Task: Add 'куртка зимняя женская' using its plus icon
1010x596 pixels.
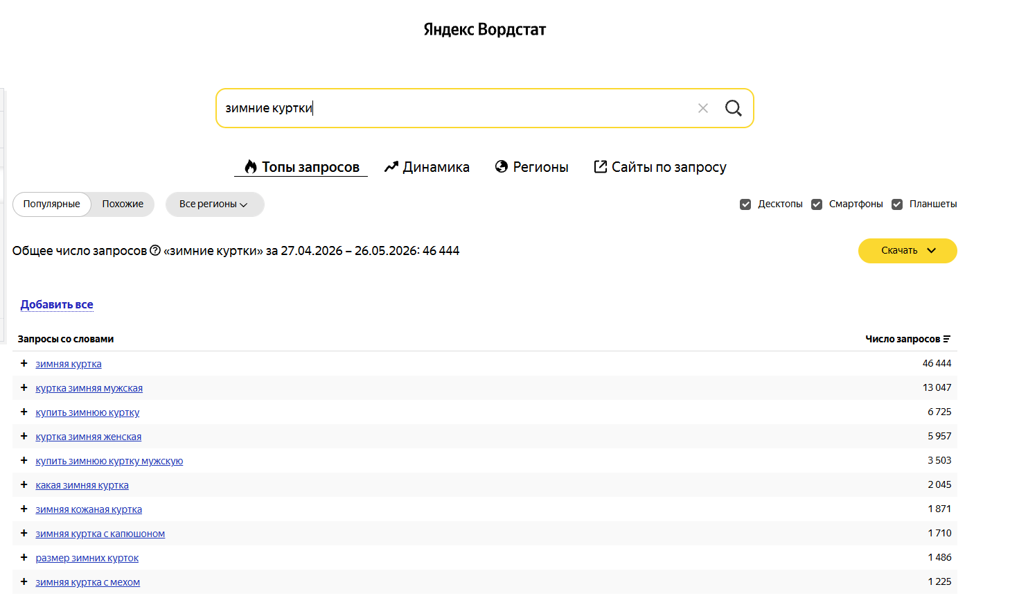Action: (24, 436)
